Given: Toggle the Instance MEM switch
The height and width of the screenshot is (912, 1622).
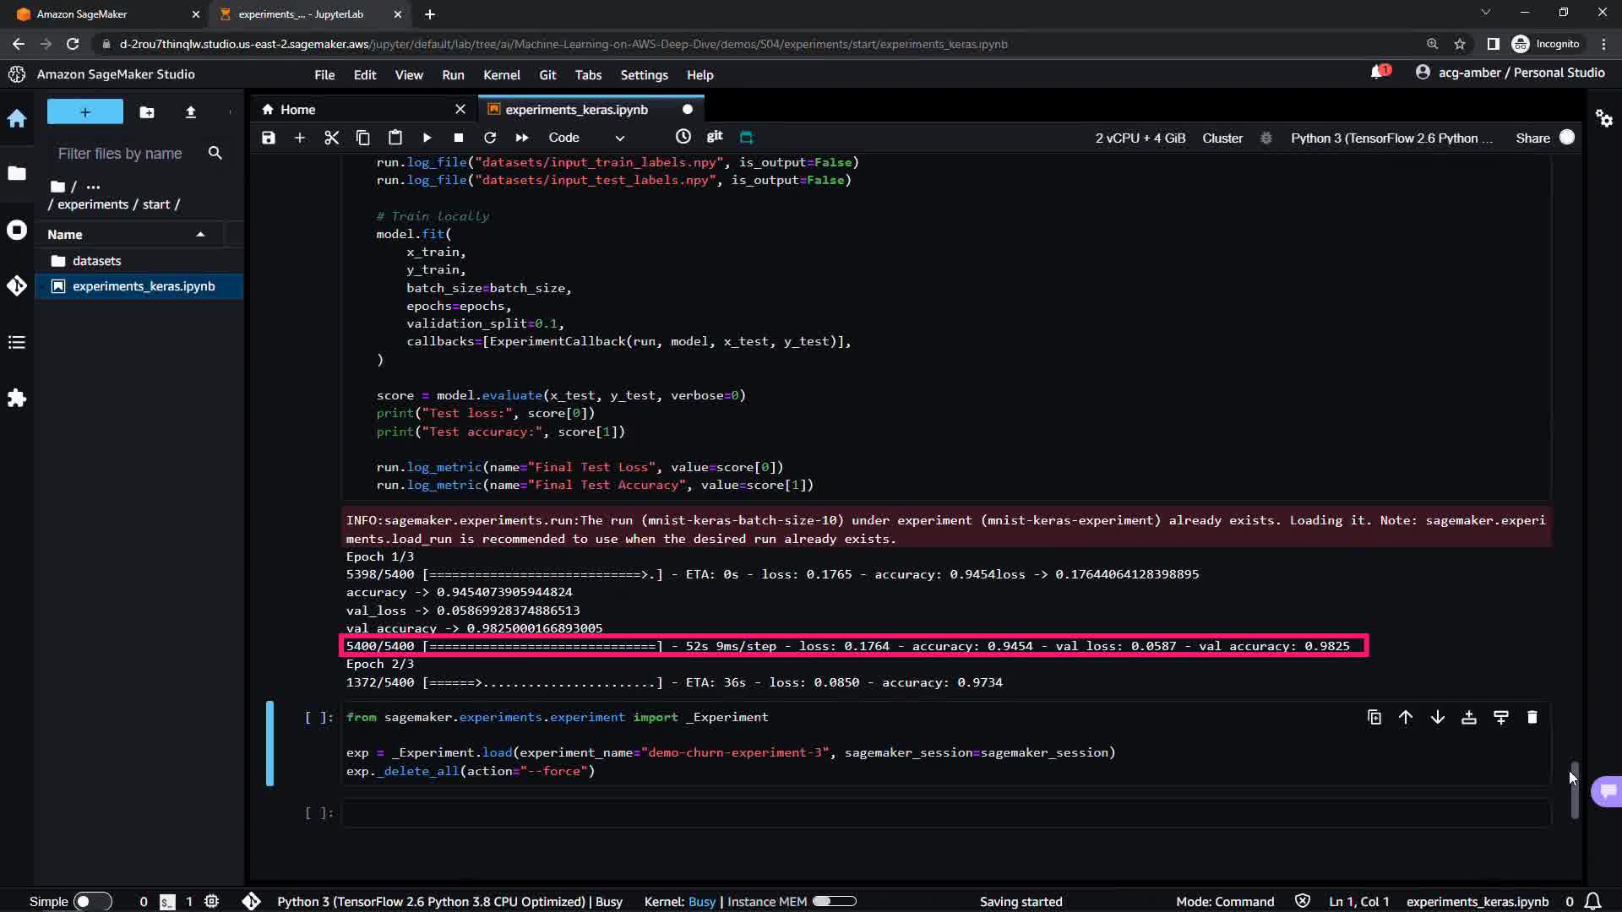Looking at the screenshot, I should point(834,901).
